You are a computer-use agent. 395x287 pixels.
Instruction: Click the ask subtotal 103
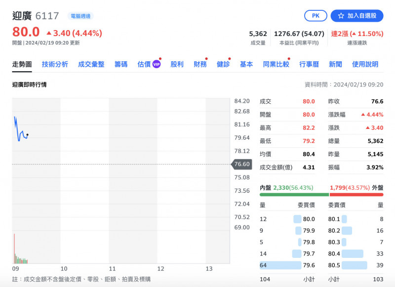pos(378,279)
